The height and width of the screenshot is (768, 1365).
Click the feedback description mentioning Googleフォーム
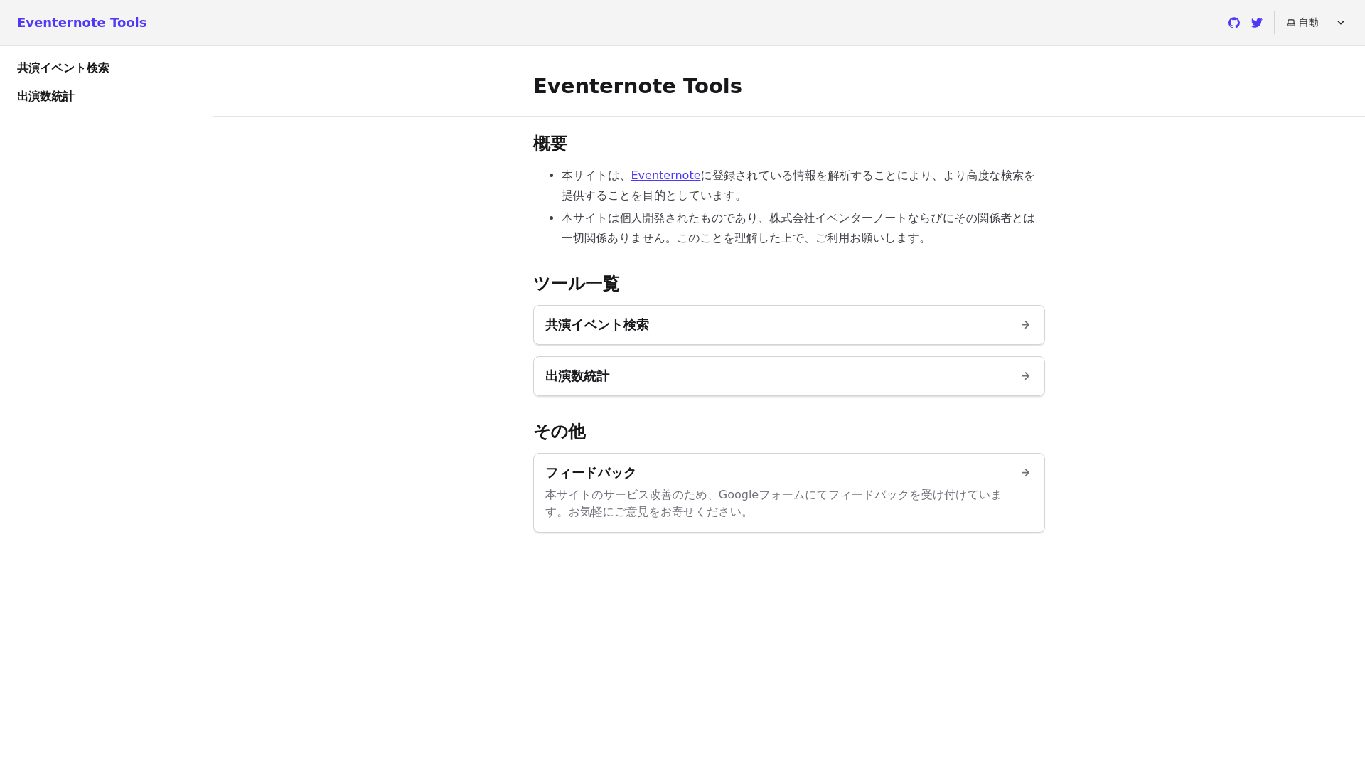coord(773,503)
